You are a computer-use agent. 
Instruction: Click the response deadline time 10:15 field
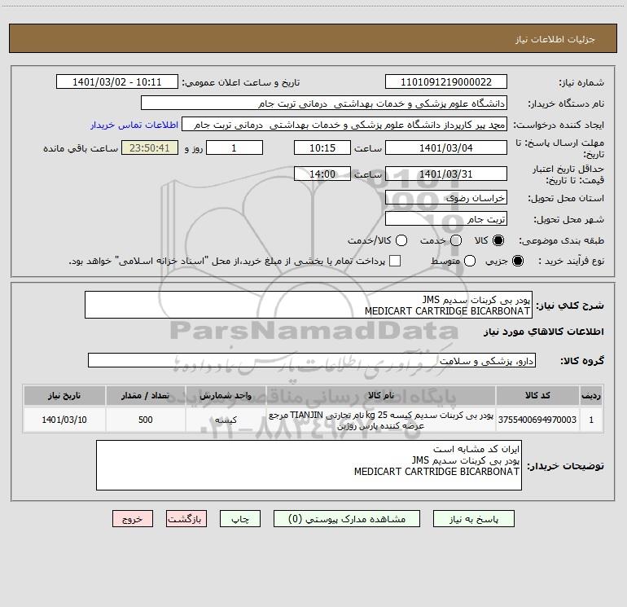click(x=322, y=147)
